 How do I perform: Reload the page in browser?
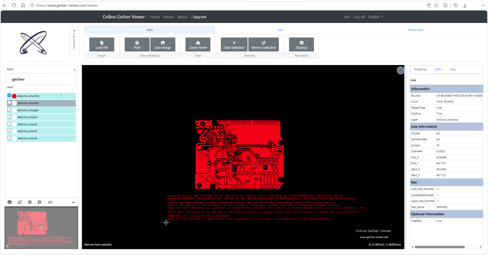click(x=14, y=5)
